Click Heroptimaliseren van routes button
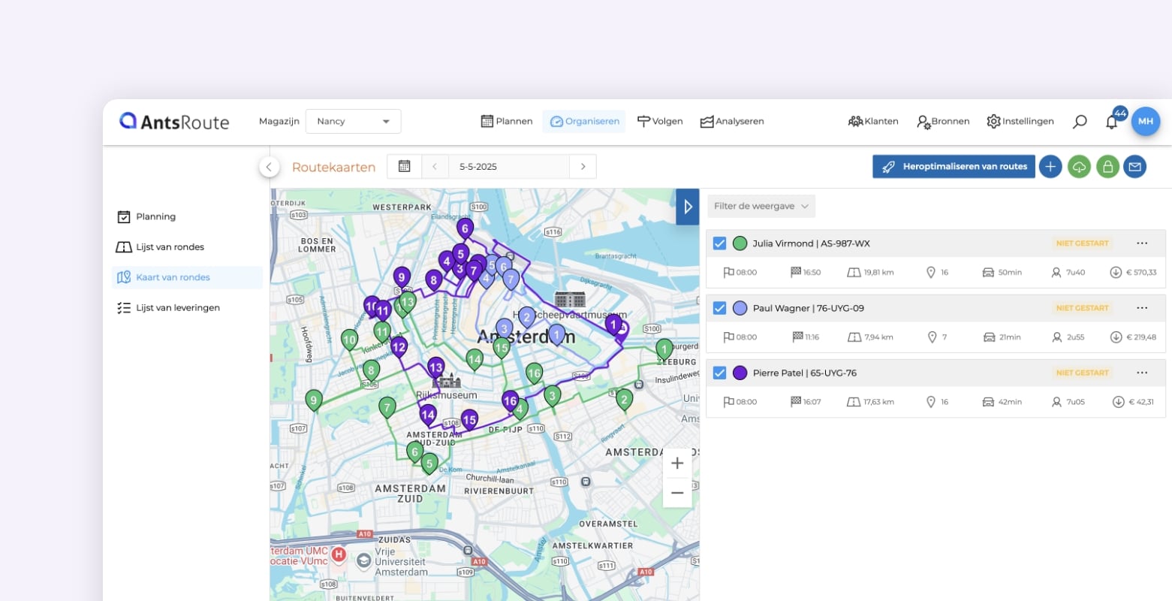 (954, 167)
